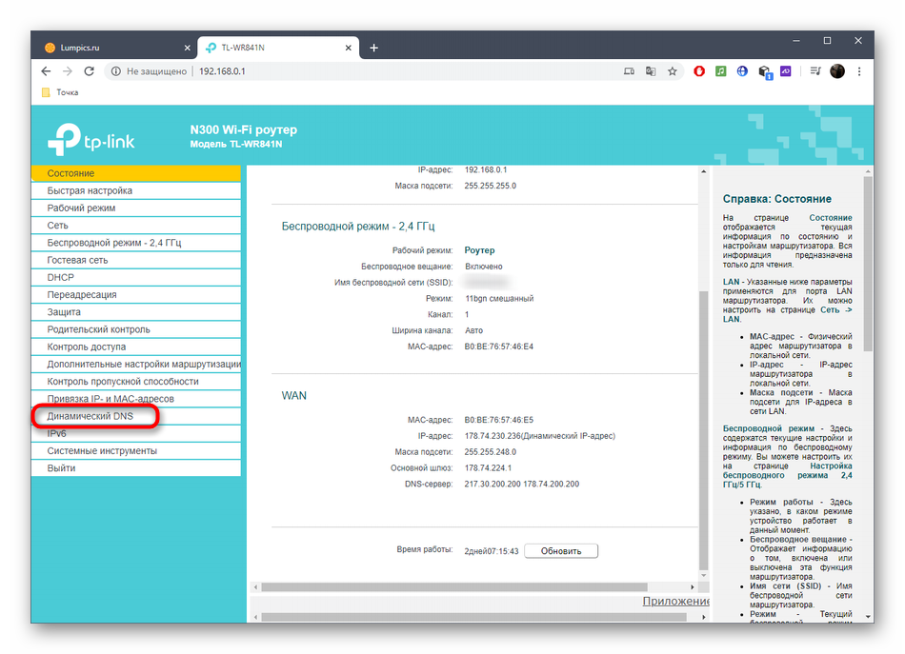Click the purple extension icon in toolbar
This screenshot has height=654, width=905.
[786, 71]
